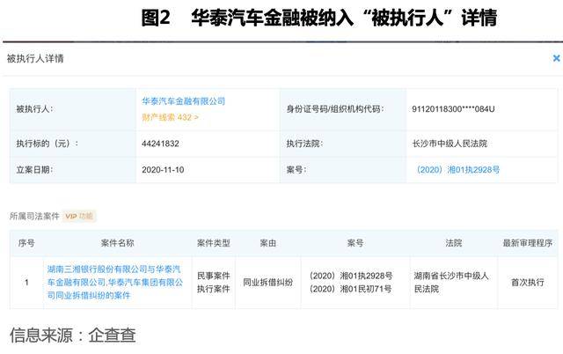Viewport: 563px width, 354px height.
Task: Select the ID code 91120118300****084U
Action: 453,109
